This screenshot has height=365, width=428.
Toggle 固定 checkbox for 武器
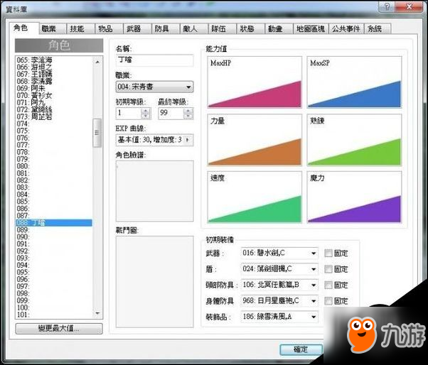(328, 254)
